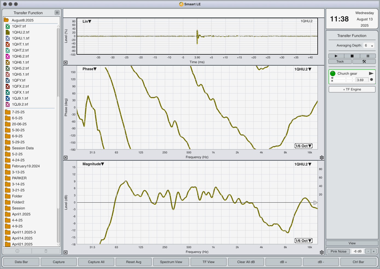Click the info icon in data bar
The height and width of the screenshot is (269, 380).
coord(17,251)
